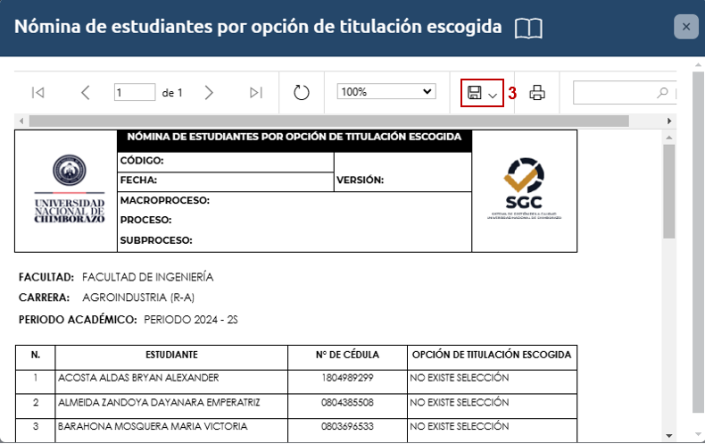Refresh the report viewer
705x444 pixels.
302,92
